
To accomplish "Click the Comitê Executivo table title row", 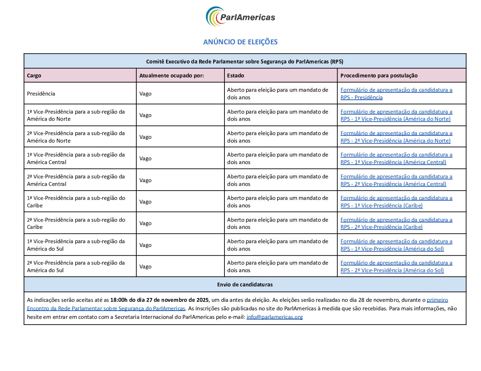I will click(245, 62).
